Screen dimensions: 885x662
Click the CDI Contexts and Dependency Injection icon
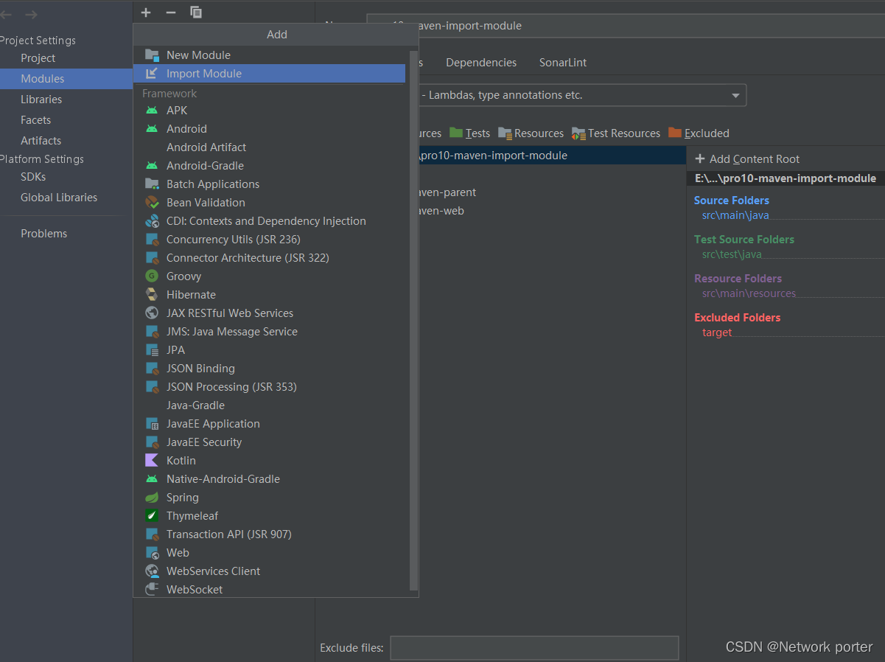152,221
